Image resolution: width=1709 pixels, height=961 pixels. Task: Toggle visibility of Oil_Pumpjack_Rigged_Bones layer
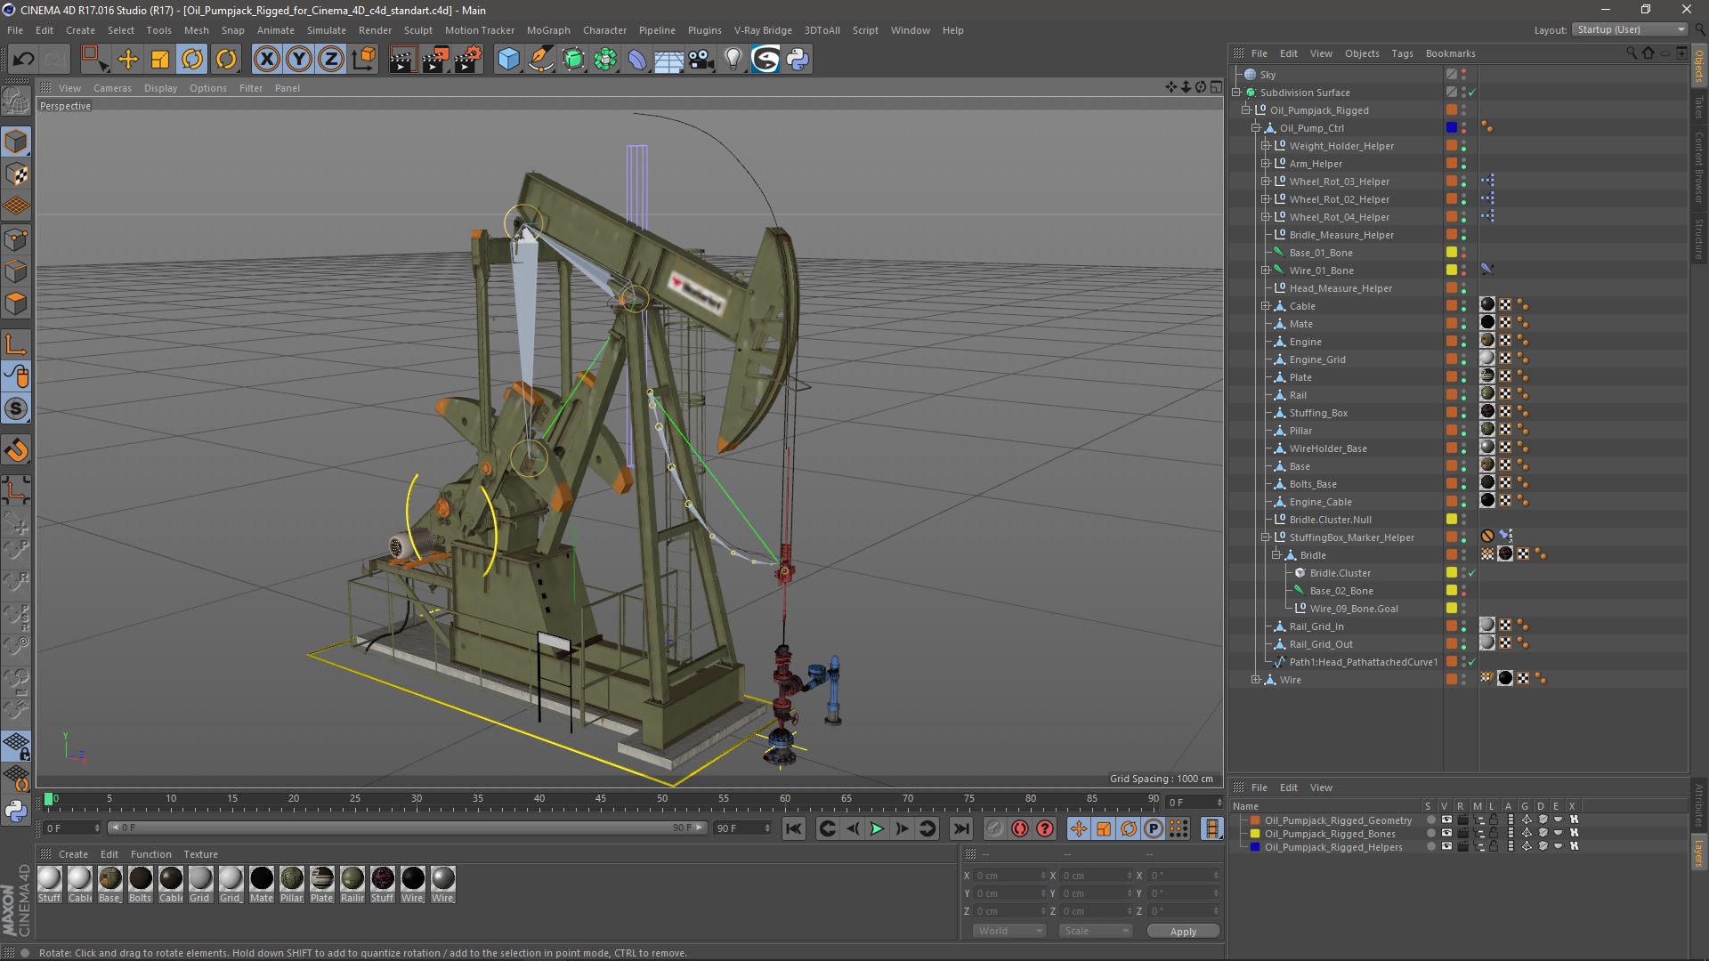(x=1446, y=834)
